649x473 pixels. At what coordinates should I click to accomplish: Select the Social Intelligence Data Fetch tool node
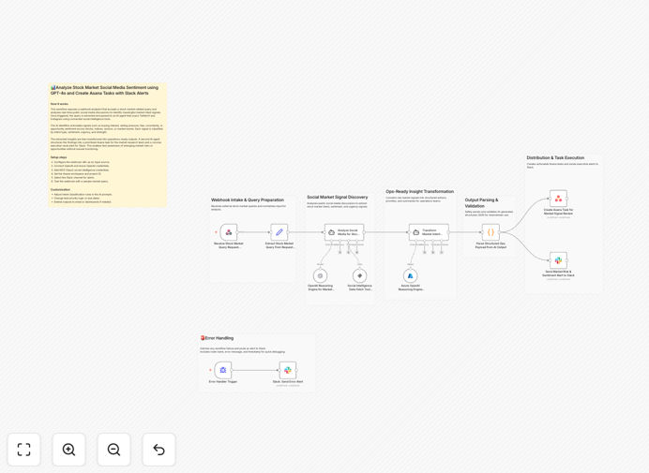pyautogui.click(x=360, y=275)
